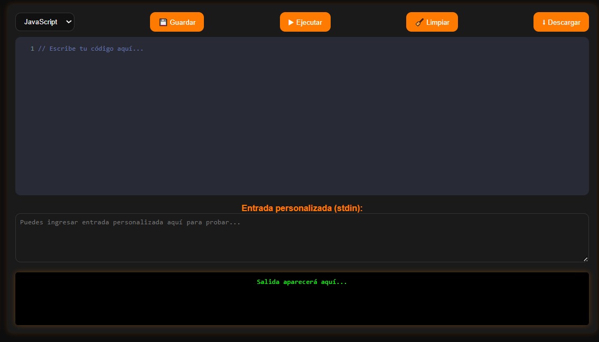Image resolution: width=599 pixels, height=342 pixels.
Task: Save code using the Guardar text label
Action: (x=183, y=22)
